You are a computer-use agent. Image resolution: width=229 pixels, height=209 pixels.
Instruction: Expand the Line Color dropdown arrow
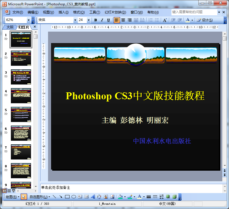[134, 197]
